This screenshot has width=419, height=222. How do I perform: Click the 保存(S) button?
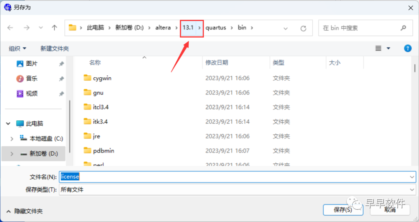343,210
